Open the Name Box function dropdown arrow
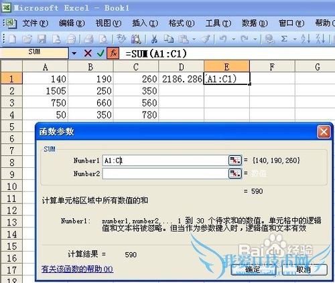The image size is (335, 283). (74, 54)
